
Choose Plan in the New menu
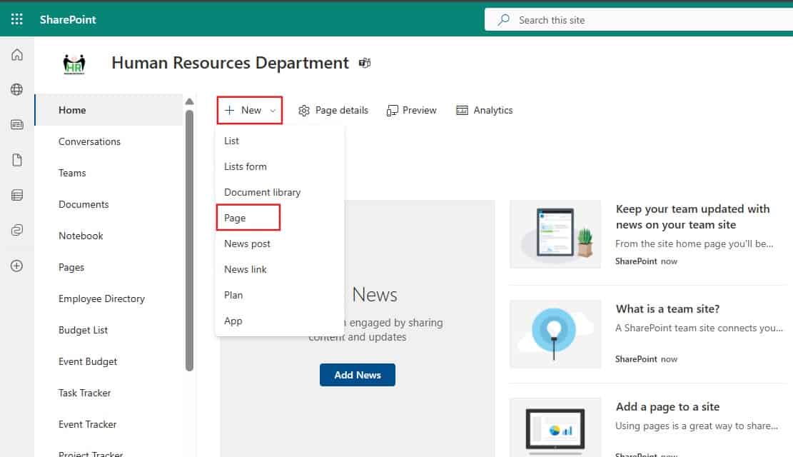click(280, 295)
